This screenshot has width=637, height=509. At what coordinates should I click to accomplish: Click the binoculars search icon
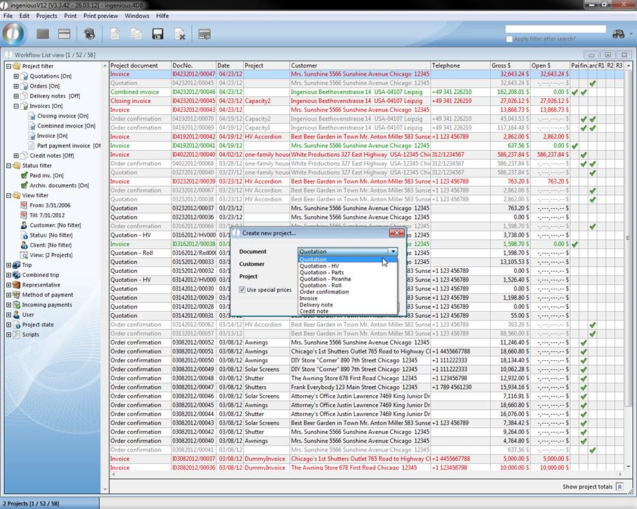(x=619, y=33)
